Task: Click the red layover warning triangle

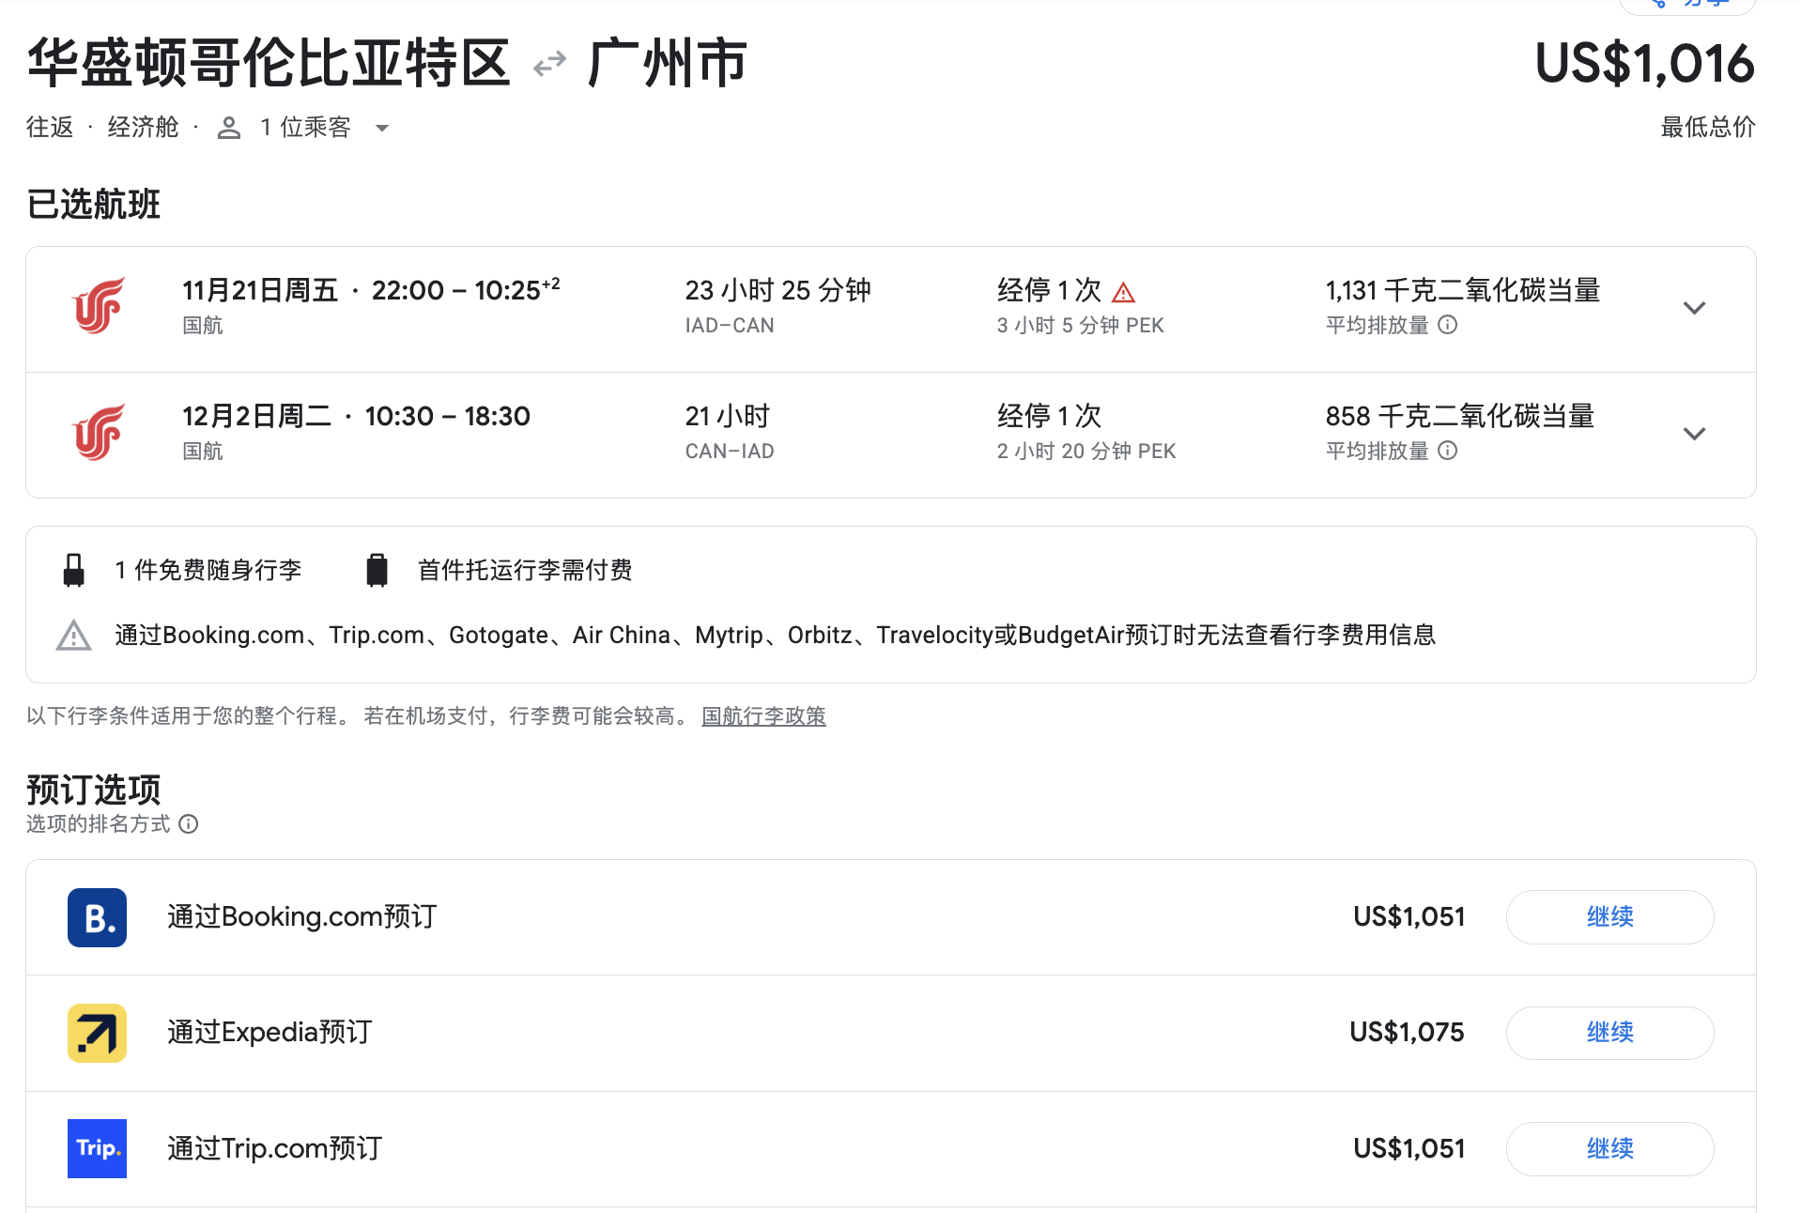Action: click(x=1123, y=293)
